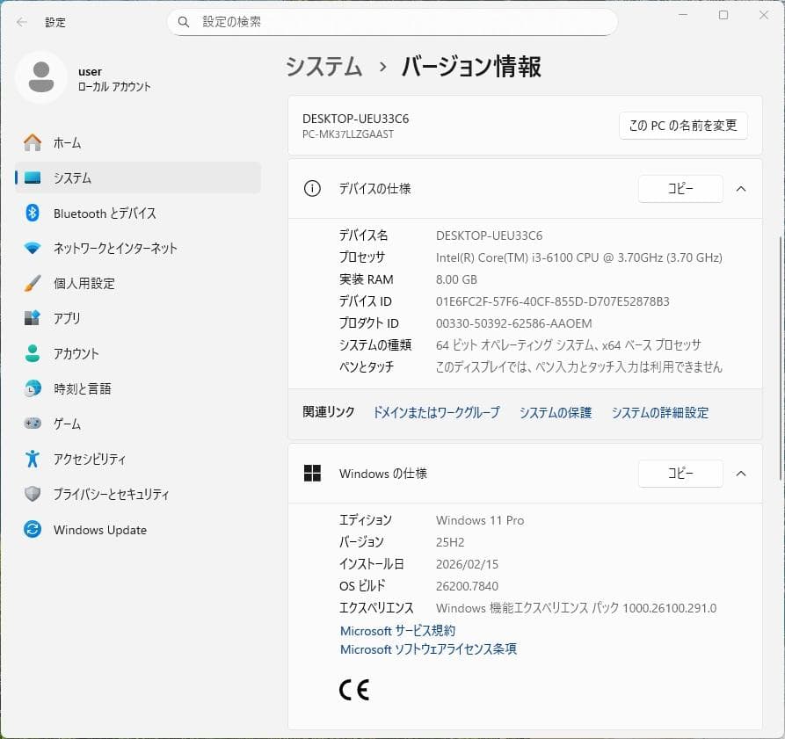Viewport: 785px width, 739px height.
Task: Open Windows Update page
Action: [x=138, y=529]
